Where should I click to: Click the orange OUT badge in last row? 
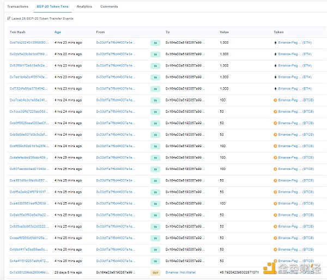155,271
